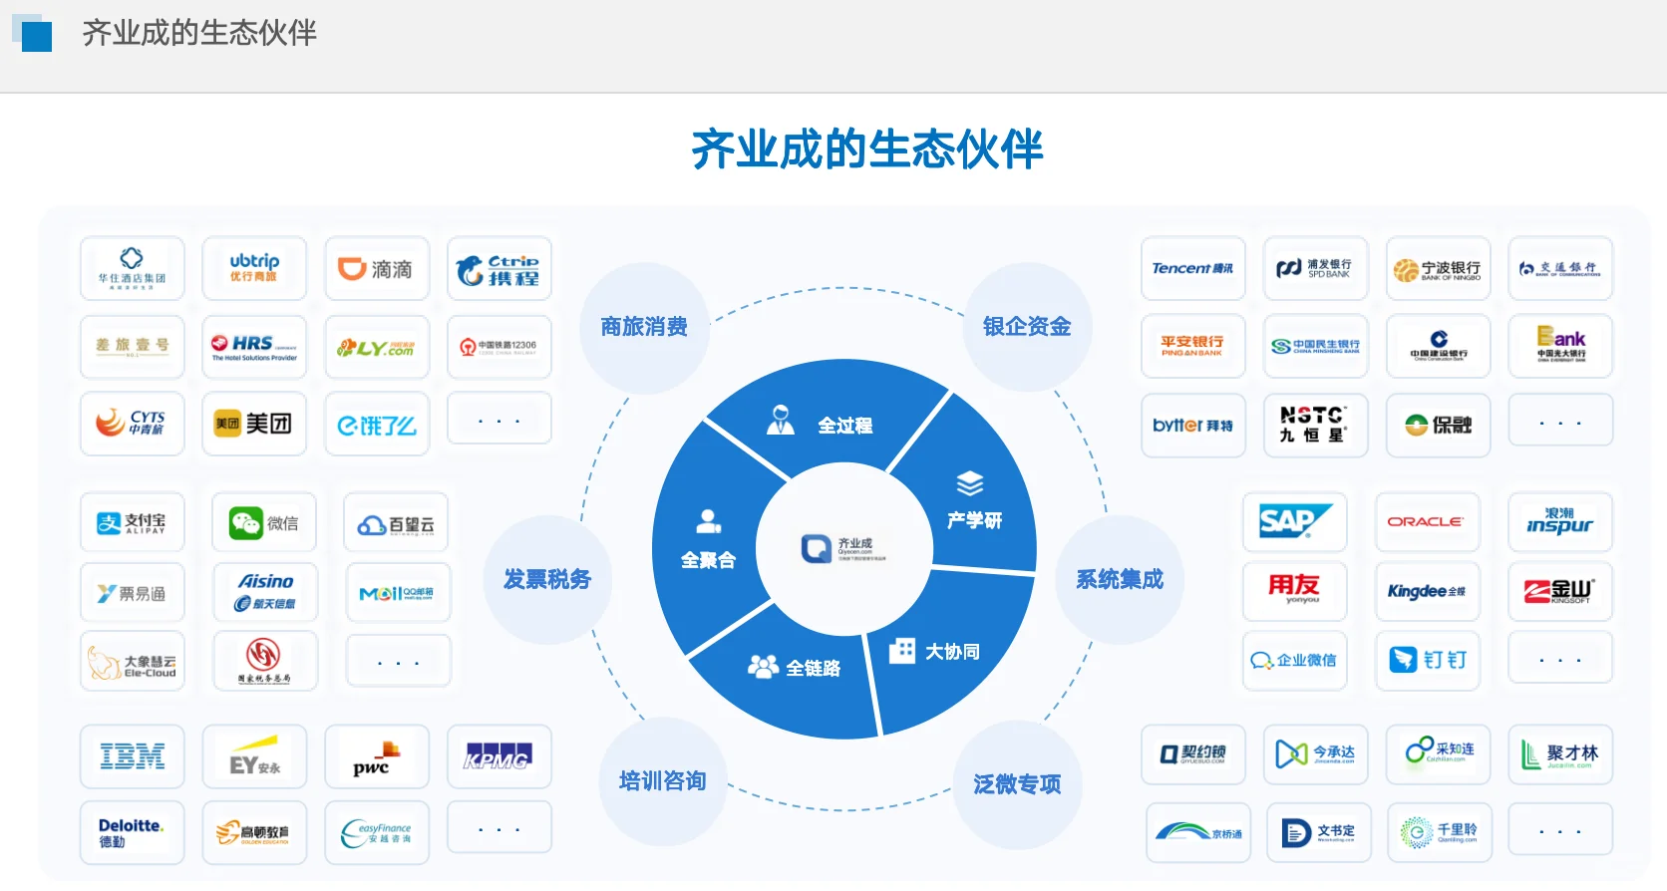Select the 百望云 logo card
The image size is (1667, 891).
click(396, 522)
